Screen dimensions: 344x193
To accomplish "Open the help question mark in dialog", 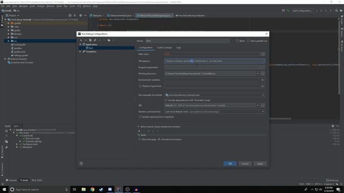I will point(81,164).
